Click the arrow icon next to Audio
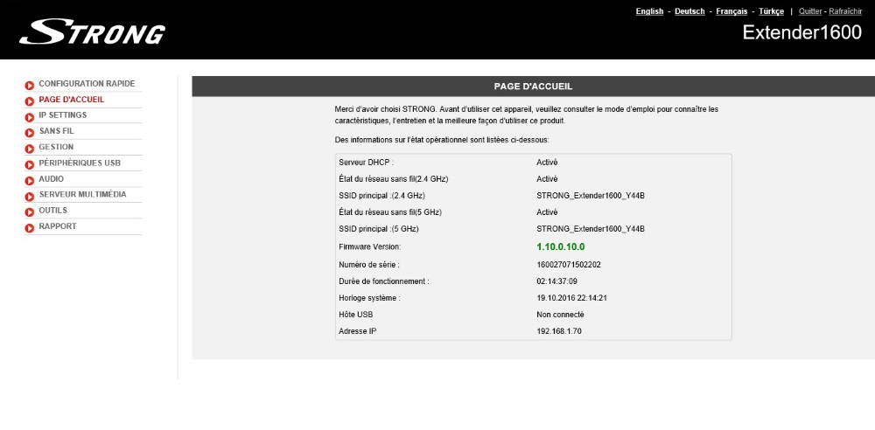Image resolution: width=875 pixels, height=430 pixels. [30, 179]
